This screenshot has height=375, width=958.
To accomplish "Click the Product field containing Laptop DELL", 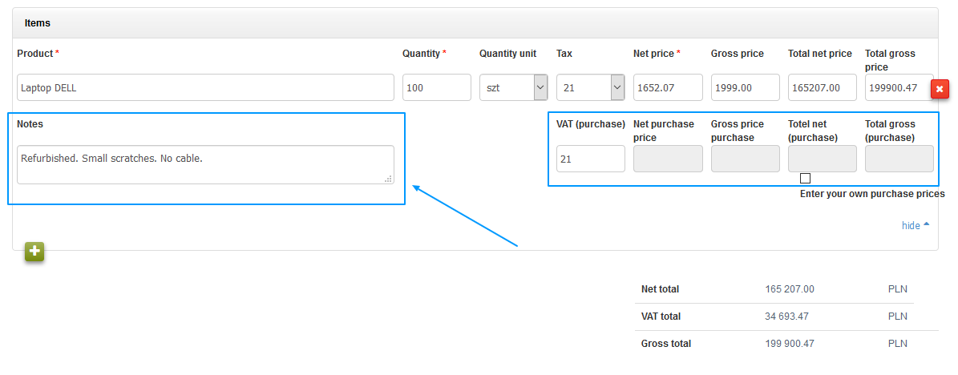I will (205, 87).
